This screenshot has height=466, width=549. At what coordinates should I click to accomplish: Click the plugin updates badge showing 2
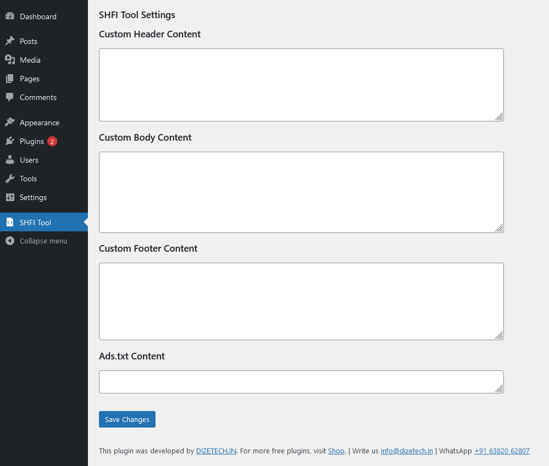(52, 141)
